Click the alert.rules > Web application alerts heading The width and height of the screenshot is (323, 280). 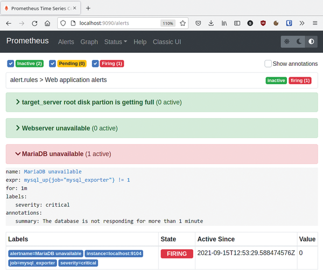tap(59, 80)
